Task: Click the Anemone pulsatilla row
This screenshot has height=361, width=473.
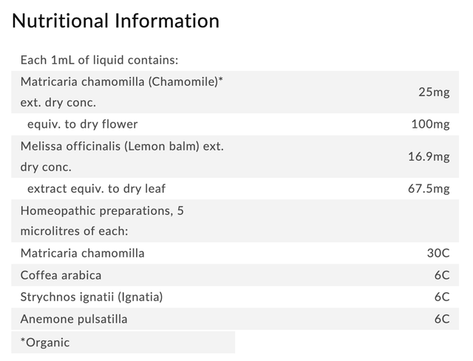Action: pos(235,319)
